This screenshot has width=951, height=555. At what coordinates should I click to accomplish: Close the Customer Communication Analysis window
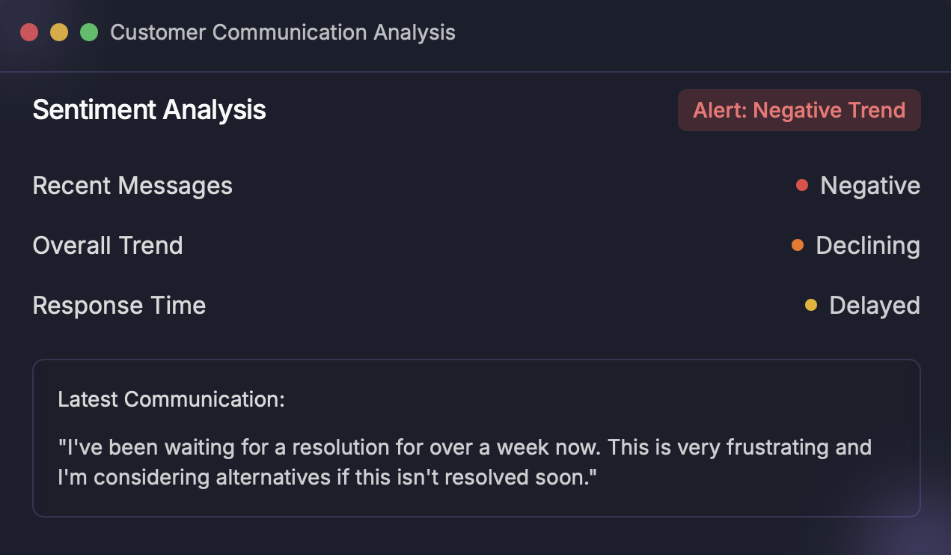pos(29,32)
